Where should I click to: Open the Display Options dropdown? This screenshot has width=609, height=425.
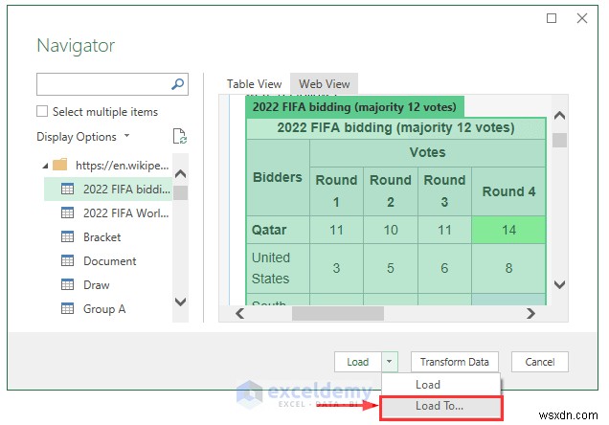[83, 137]
